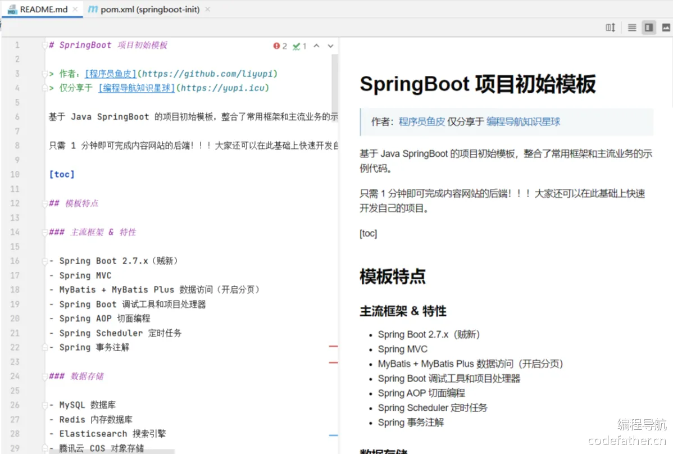673x454 pixels.
Task: Click Spring AOP 切面编程 line in editor
Action: (x=99, y=319)
